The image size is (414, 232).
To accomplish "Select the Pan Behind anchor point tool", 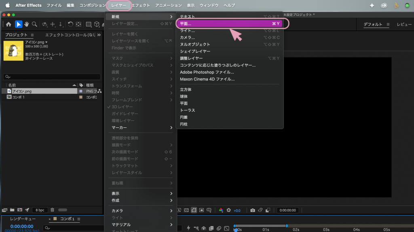I will pos(78,24).
